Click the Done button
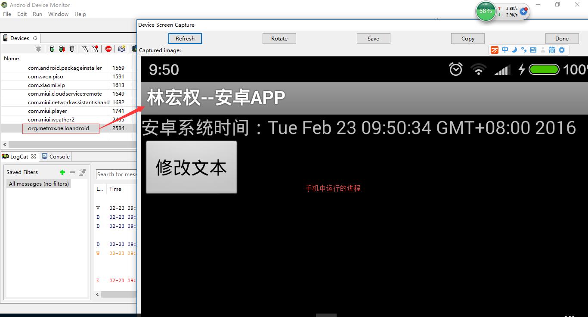588x317 pixels. click(x=562, y=38)
